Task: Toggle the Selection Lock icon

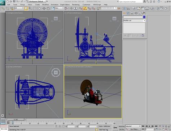Action: tap(60, 126)
